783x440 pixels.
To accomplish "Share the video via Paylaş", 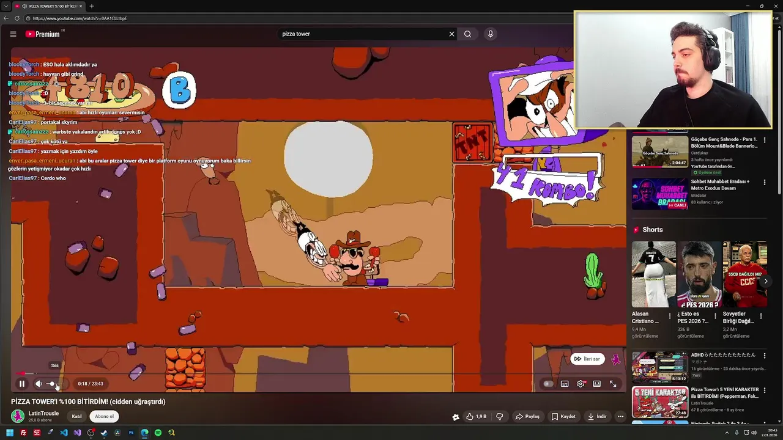I will click(527, 416).
